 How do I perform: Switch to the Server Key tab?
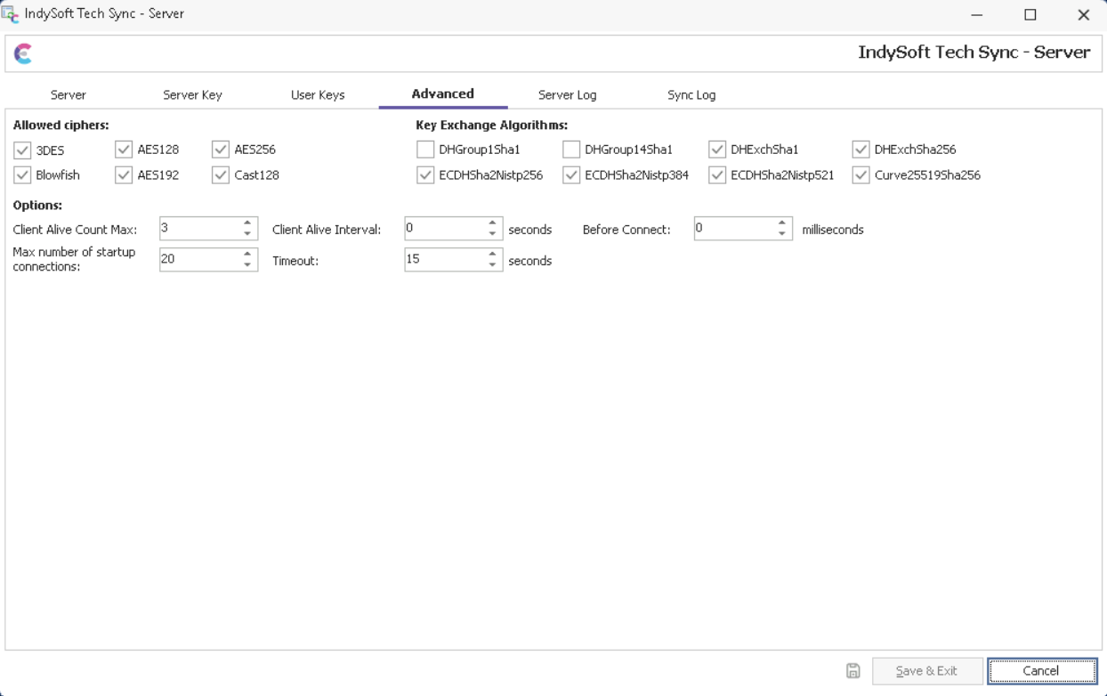tap(192, 95)
